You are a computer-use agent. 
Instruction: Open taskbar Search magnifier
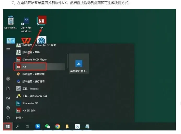tap(18, 126)
